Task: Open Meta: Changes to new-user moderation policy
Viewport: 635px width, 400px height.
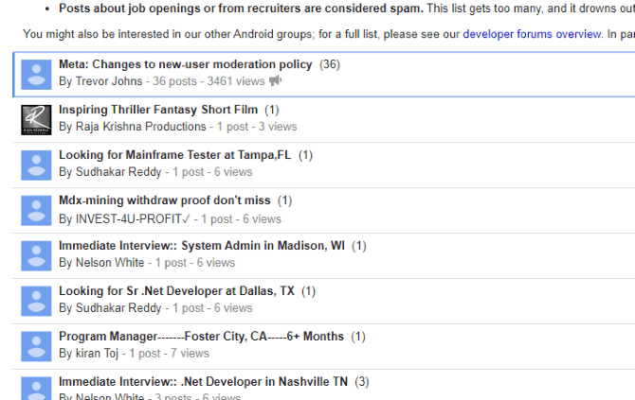Action: 185,64
